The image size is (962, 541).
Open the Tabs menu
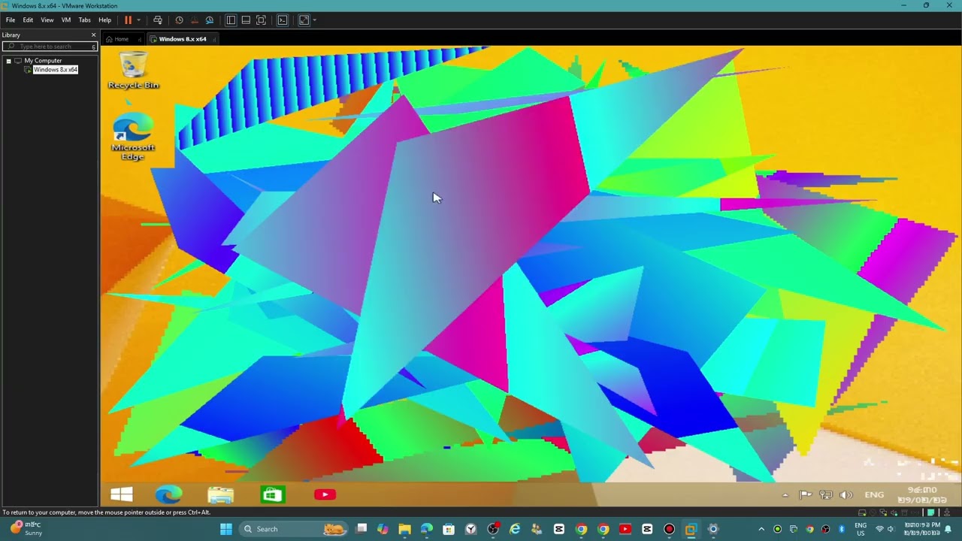coord(85,20)
